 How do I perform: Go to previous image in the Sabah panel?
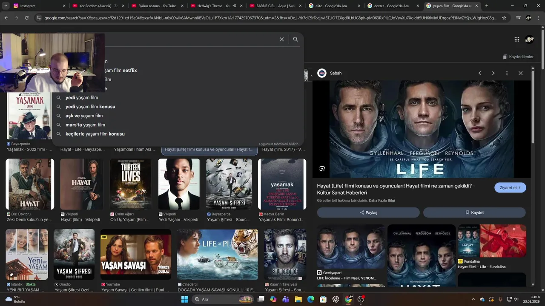point(479,73)
